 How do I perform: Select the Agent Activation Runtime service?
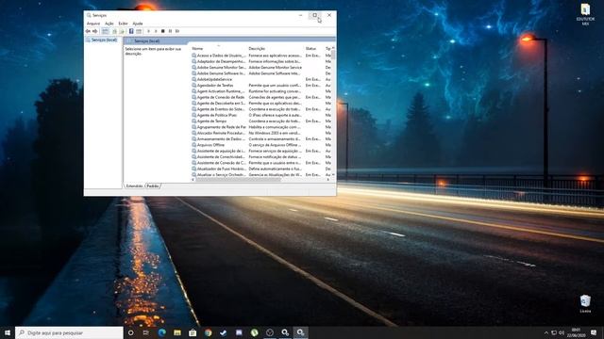tap(261, 91)
